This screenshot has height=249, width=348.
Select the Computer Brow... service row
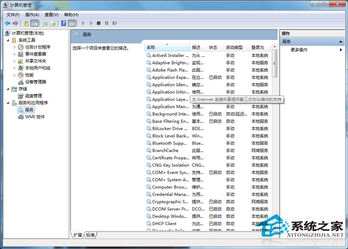(x=208, y=187)
